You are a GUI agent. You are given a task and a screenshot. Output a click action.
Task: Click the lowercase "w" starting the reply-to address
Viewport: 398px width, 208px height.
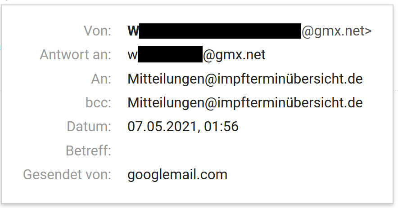(132, 55)
